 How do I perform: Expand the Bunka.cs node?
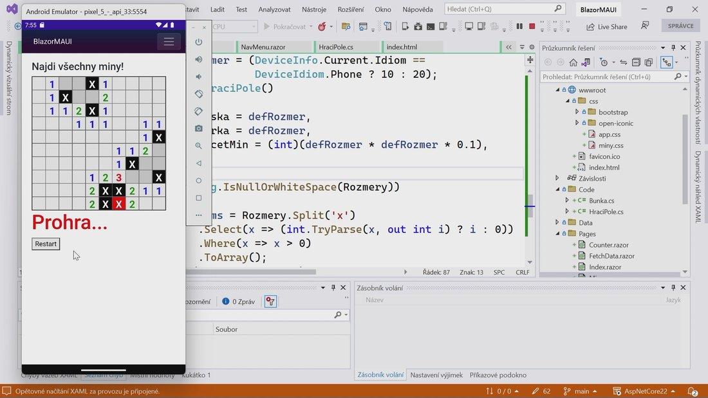pyautogui.click(x=567, y=201)
